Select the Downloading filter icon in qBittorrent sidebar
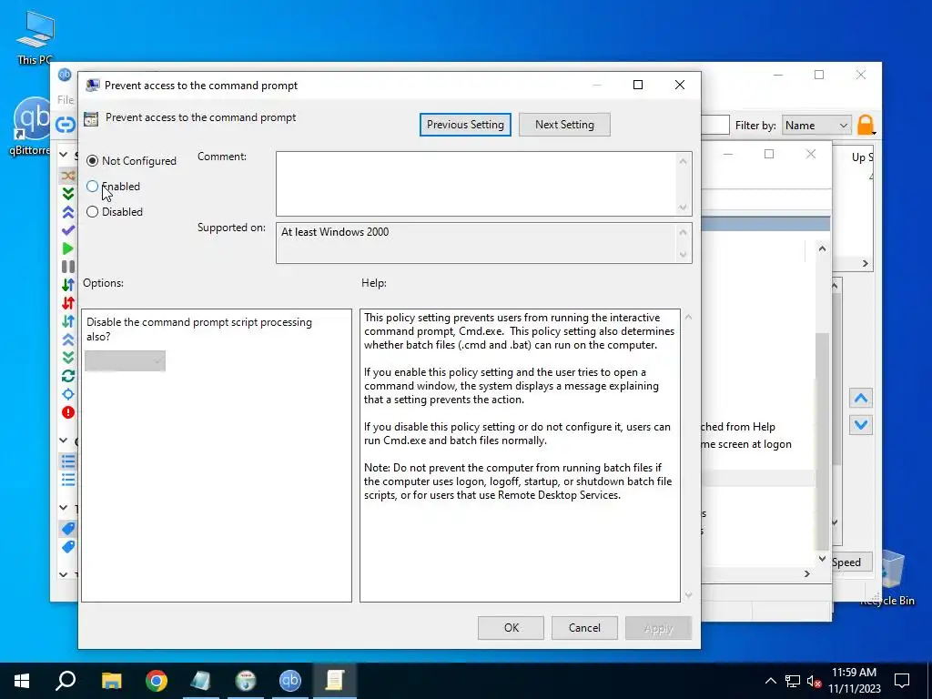Viewport: 932px width, 699px height. [x=68, y=194]
